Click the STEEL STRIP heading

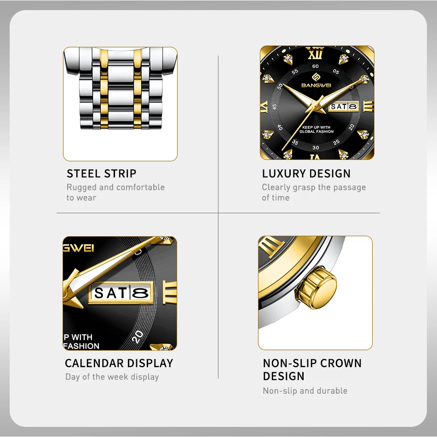[x=102, y=174]
